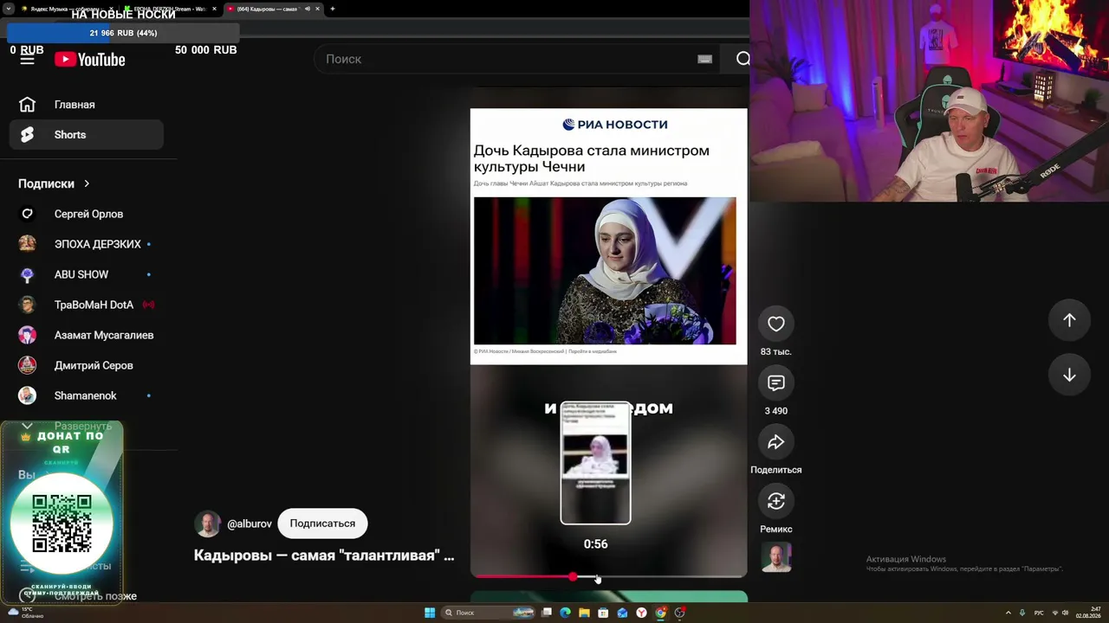Open the browser tab search dropdown
Image resolution: width=1109 pixels, height=623 pixels.
pos(8,9)
